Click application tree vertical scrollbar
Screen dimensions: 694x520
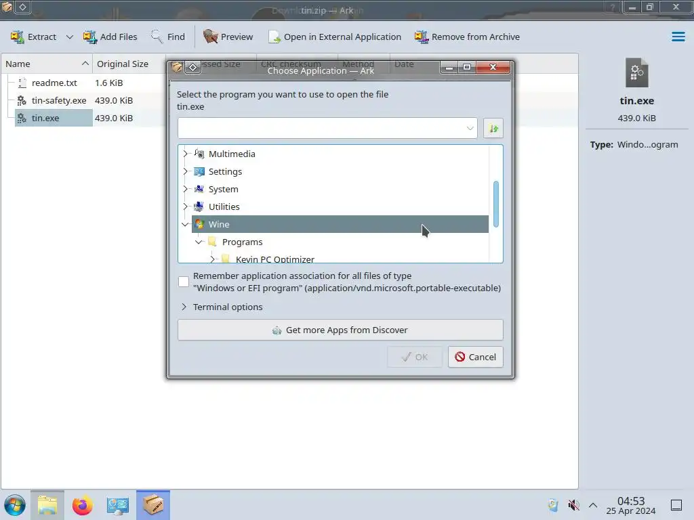(495, 204)
